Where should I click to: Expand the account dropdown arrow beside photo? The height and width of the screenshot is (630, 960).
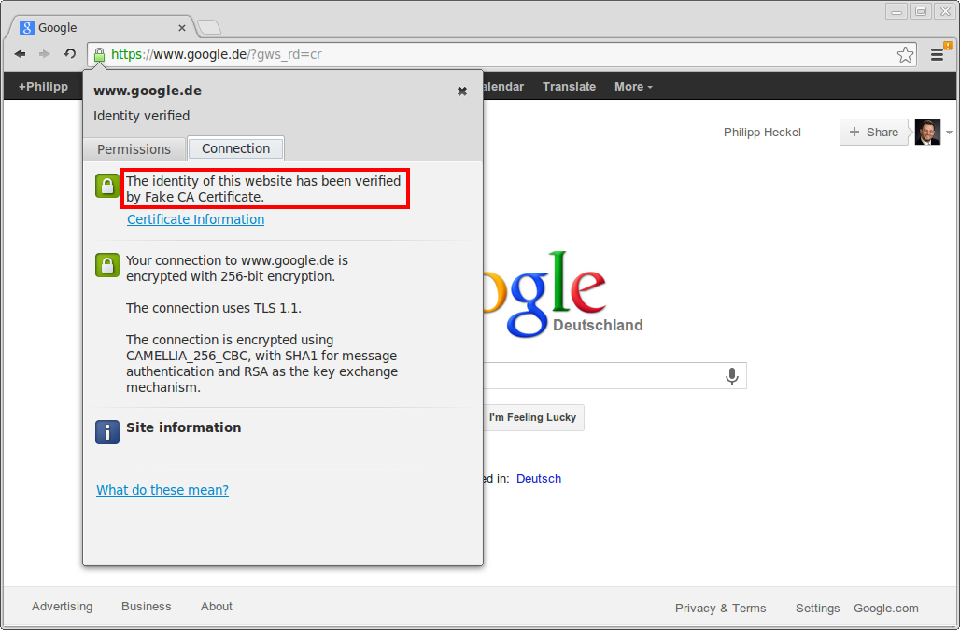(949, 133)
